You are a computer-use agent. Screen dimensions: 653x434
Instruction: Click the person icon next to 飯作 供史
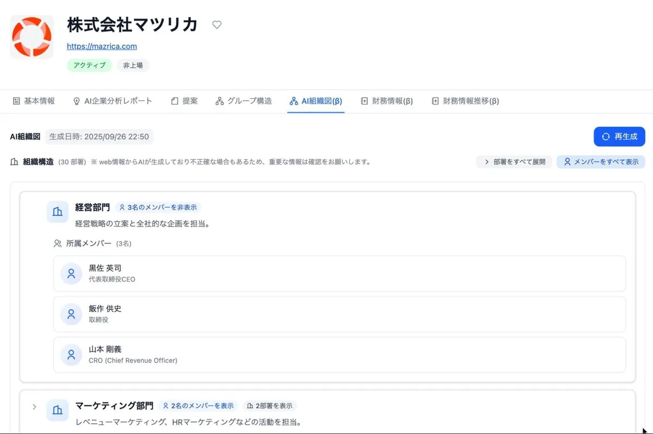coord(71,314)
